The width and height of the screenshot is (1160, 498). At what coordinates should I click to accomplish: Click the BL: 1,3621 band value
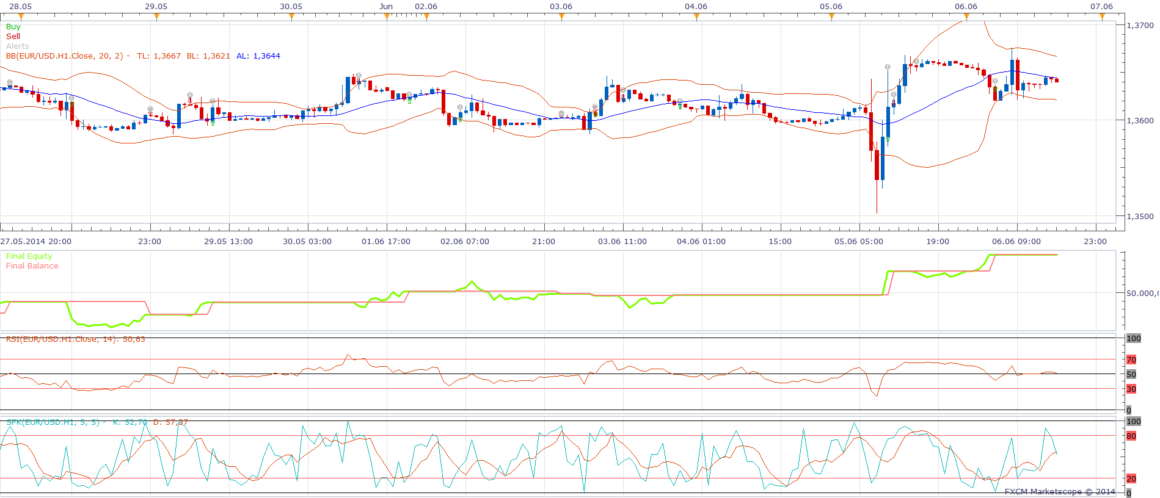[x=208, y=56]
